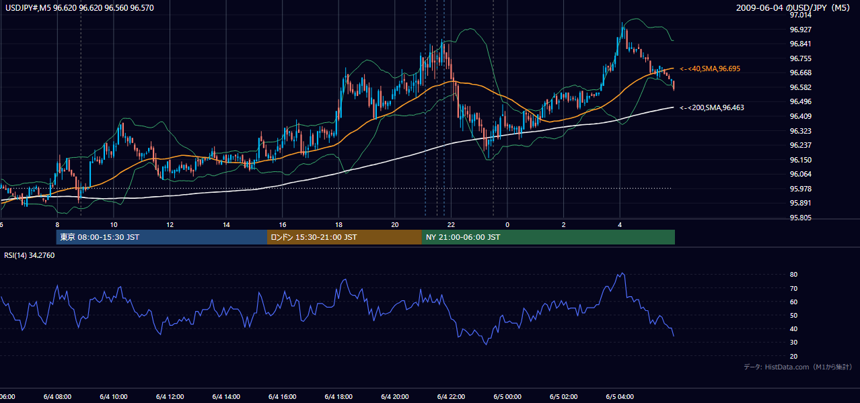This screenshot has width=860, height=403.
Task: Click the 97.014 price axis label
Action: tap(800, 15)
